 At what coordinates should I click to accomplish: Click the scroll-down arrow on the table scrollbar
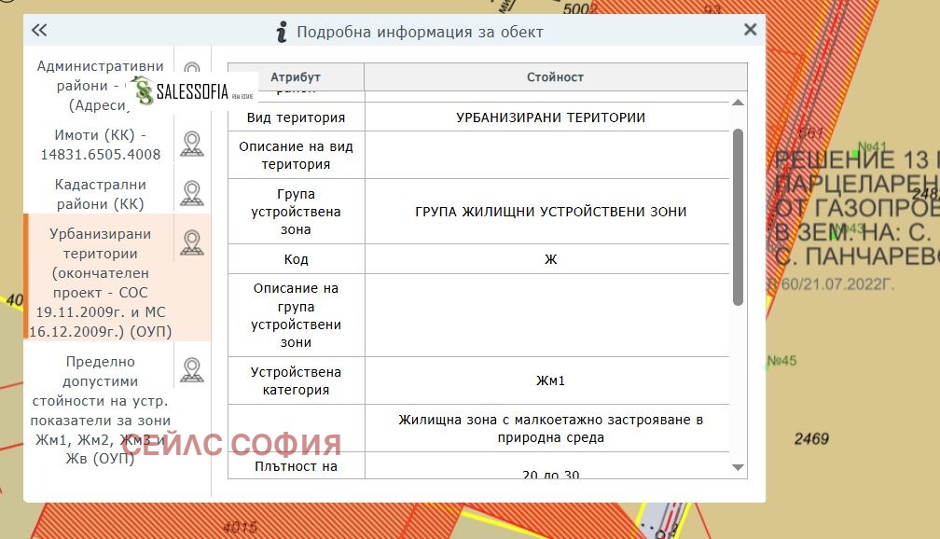[738, 466]
